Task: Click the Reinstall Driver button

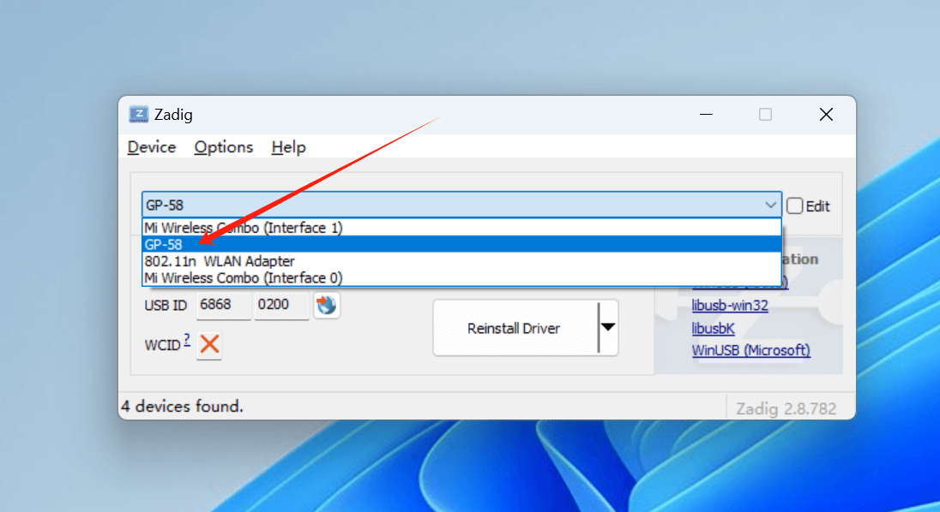Action: pyautogui.click(x=515, y=328)
